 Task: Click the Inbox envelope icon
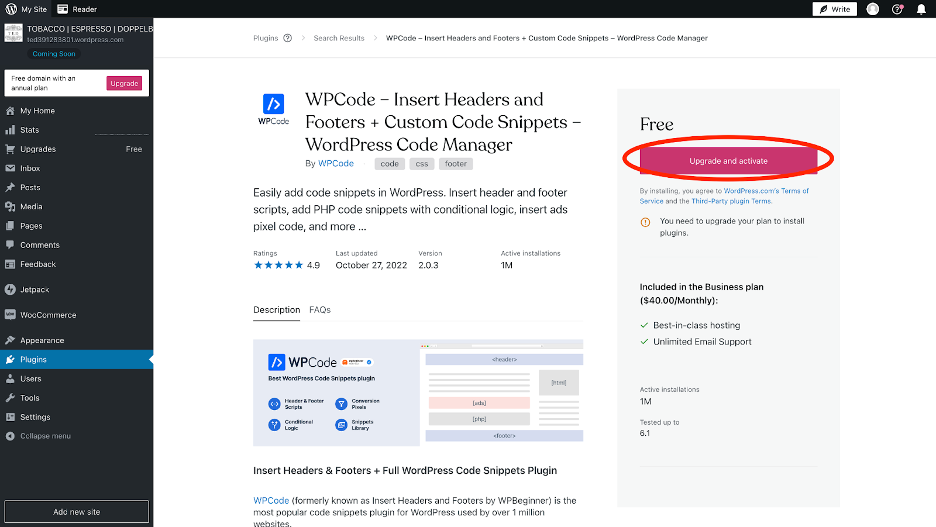pyautogui.click(x=10, y=168)
